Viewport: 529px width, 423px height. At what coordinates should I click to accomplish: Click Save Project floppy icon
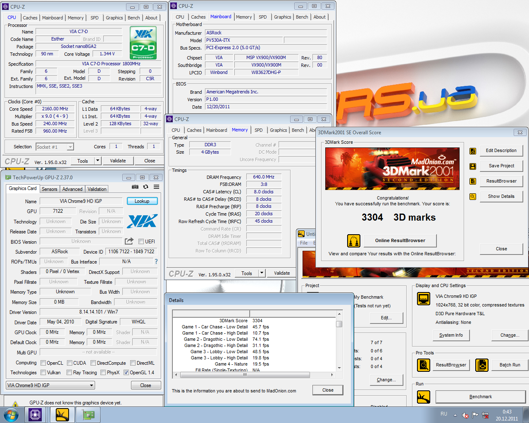pyautogui.click(x=473, y=166)
